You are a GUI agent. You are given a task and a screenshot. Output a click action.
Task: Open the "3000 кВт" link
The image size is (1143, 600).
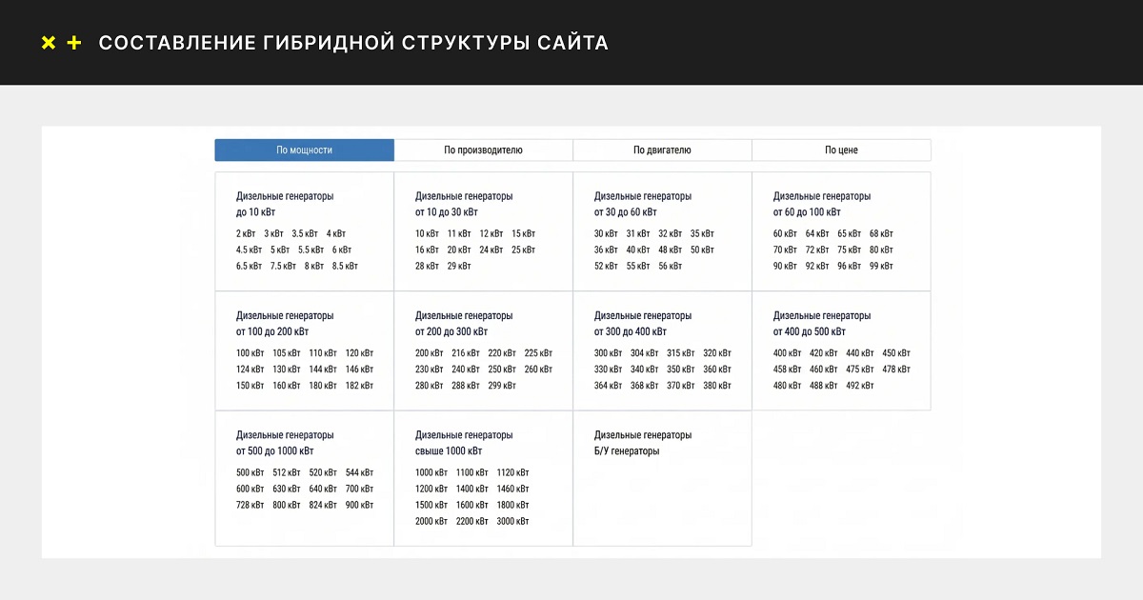511,521
